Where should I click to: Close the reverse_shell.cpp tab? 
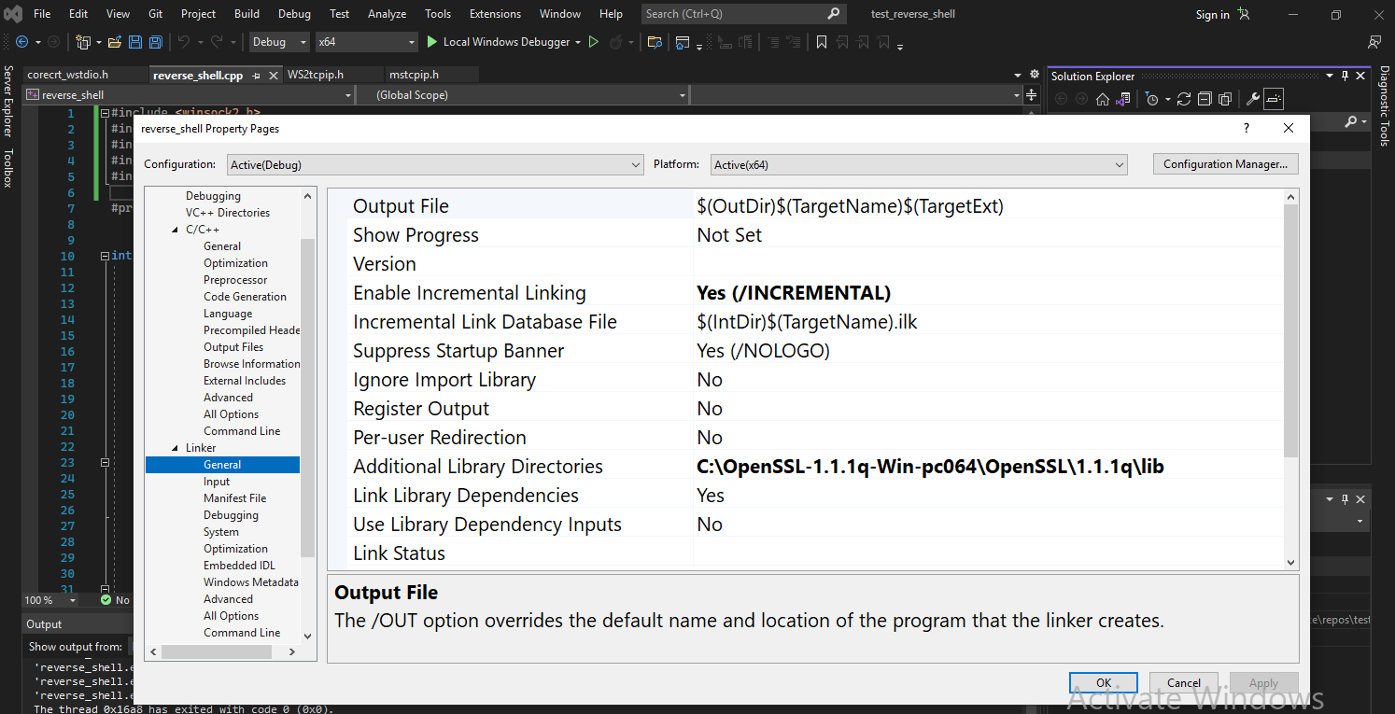click(274, 76)
